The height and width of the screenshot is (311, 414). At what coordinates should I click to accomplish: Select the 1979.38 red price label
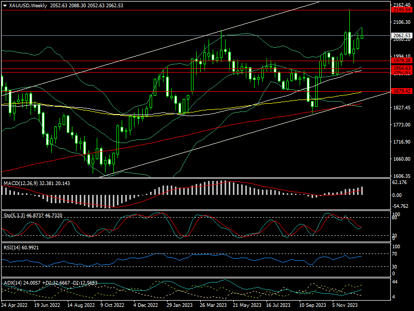tap(402, 61)
